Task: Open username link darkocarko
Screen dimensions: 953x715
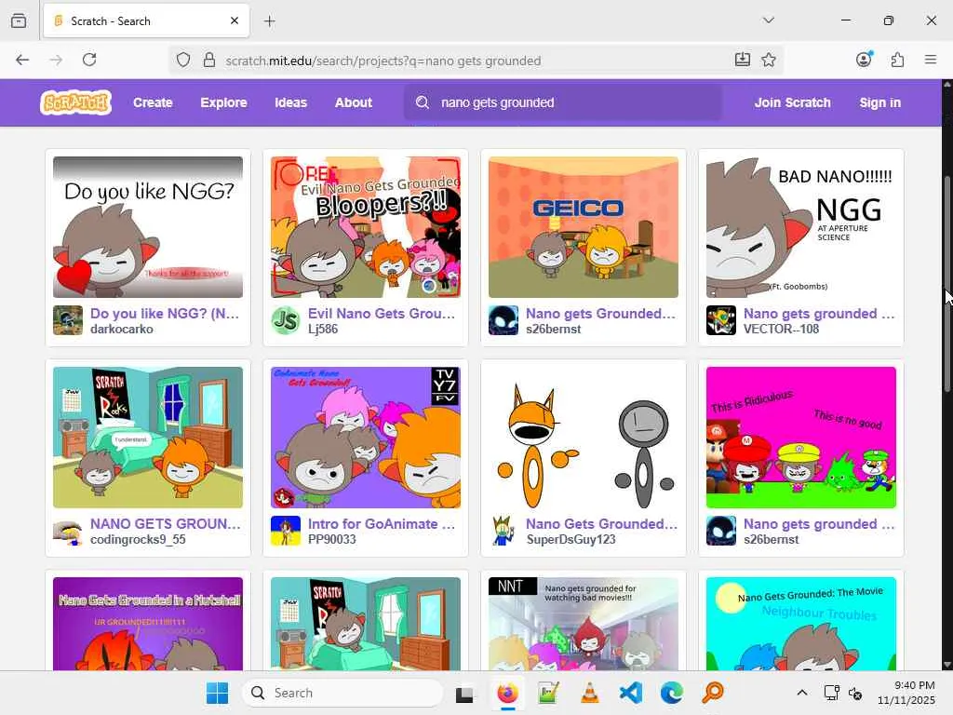Action: pos(122,329)
